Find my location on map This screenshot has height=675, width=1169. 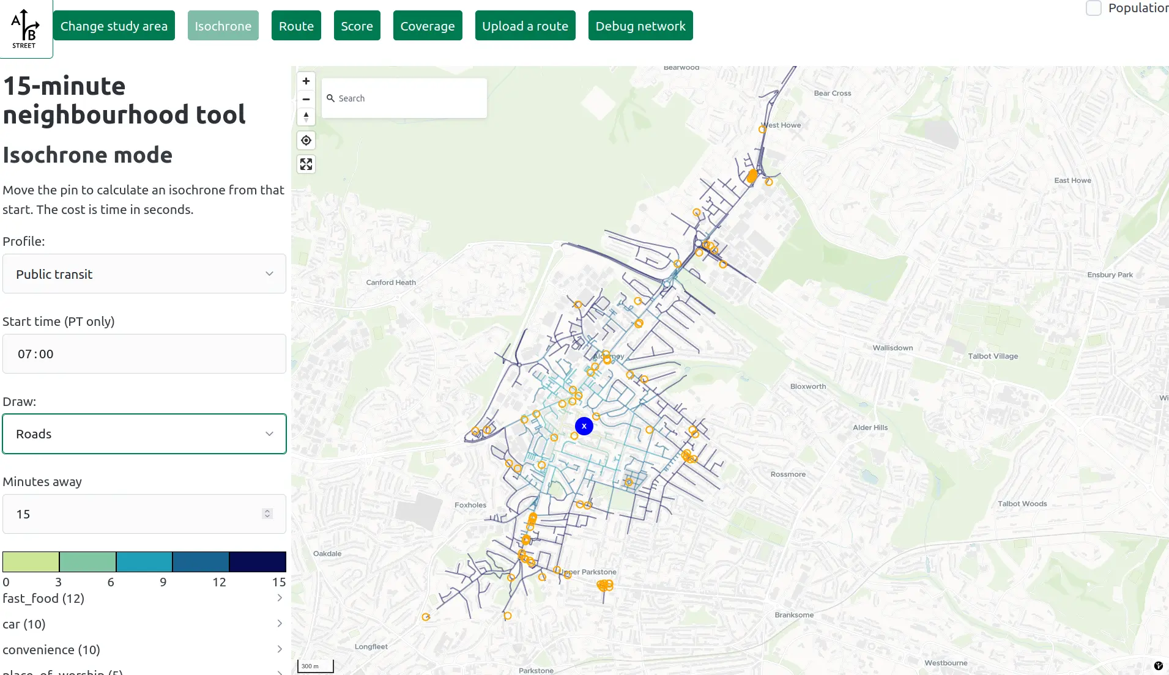click(x=306, y=141)
